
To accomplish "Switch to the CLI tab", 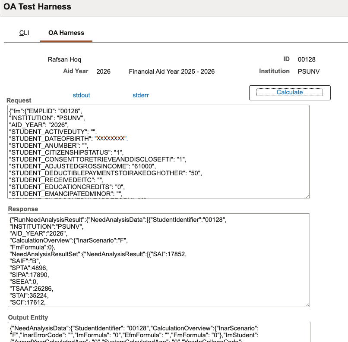I will tap(24, 32).
